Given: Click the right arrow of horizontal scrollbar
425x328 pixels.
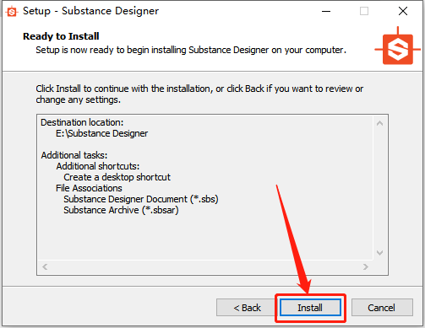Looking at the screenshot, I should (366, 266).
